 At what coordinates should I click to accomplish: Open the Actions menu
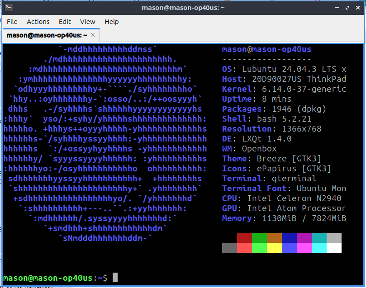coord(38,22)
